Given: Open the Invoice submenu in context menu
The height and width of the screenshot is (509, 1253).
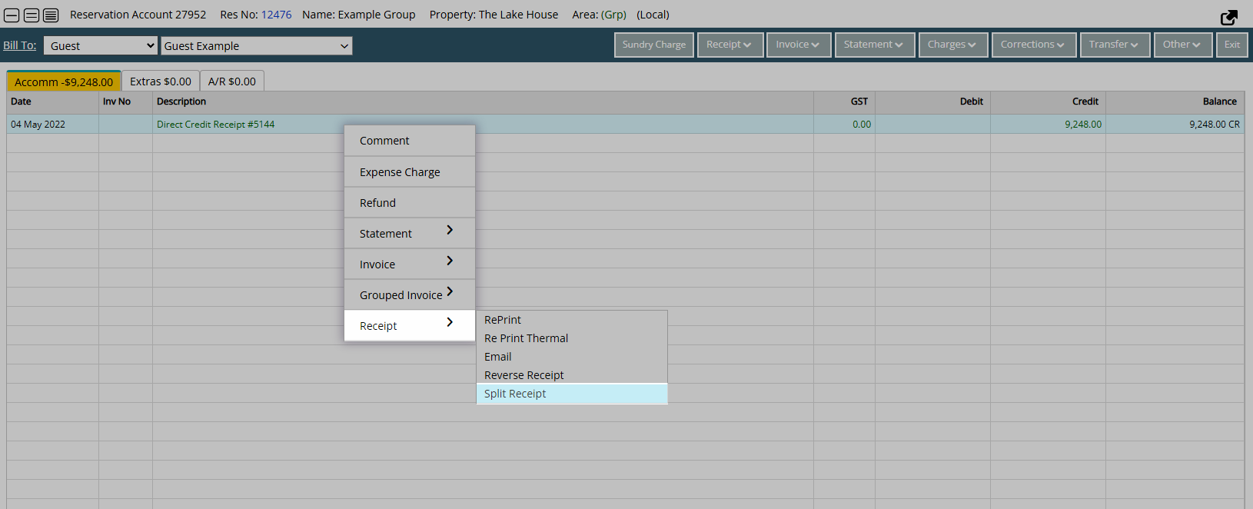Looking at the screenshot, I should click(x=410, y=264).
